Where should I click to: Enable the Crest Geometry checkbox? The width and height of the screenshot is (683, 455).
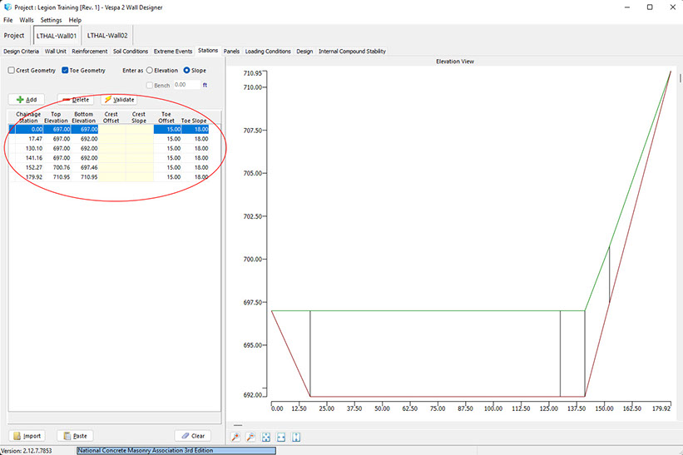12,71
